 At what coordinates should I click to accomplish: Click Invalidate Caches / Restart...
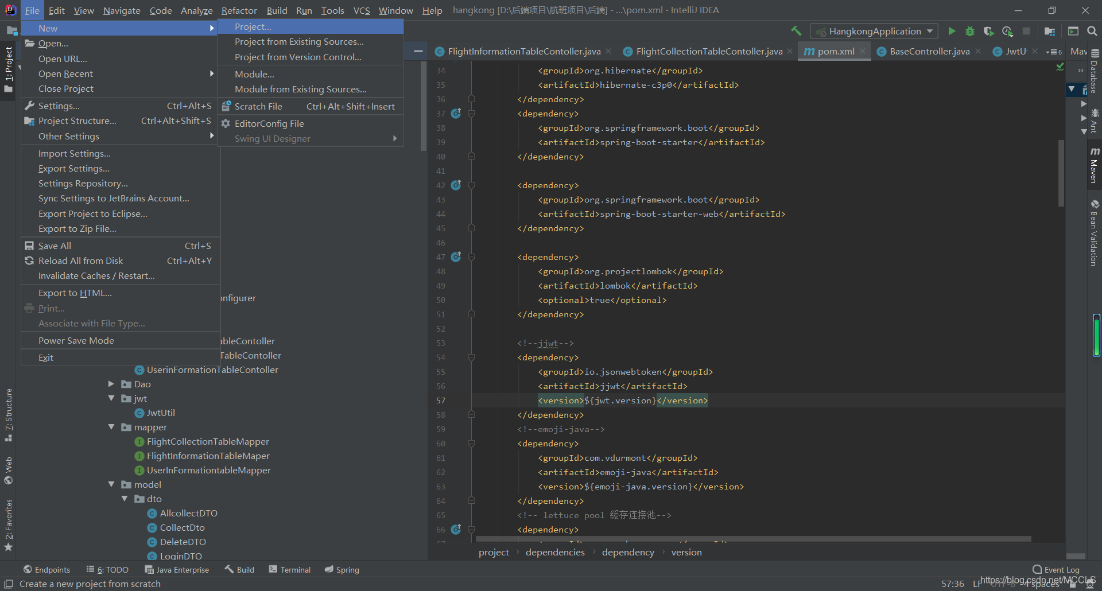(121, 276)
